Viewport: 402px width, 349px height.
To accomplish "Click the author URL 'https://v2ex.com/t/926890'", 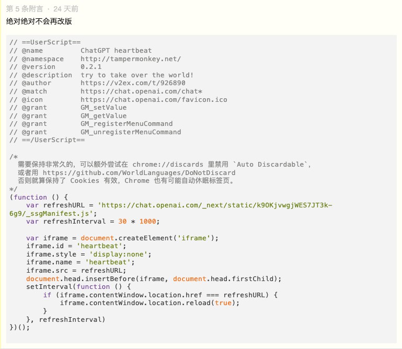I will click(x=133, y=83).
